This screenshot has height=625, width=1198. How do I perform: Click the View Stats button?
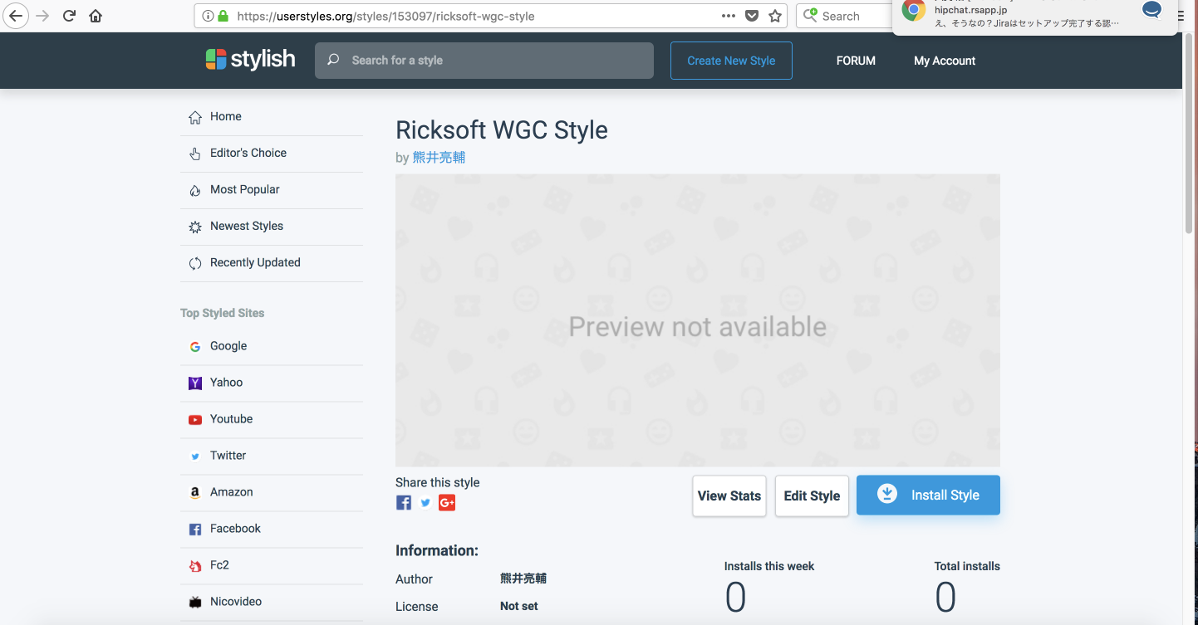pos(729,496)
